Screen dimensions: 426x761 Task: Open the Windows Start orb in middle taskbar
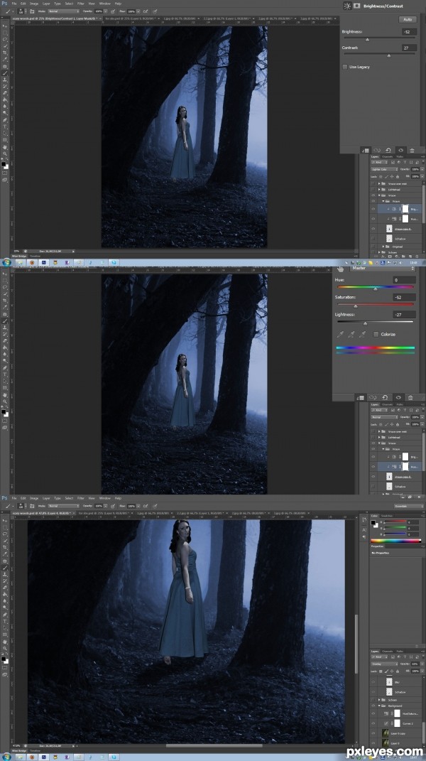pyautogui.click(x=6, y=263)
